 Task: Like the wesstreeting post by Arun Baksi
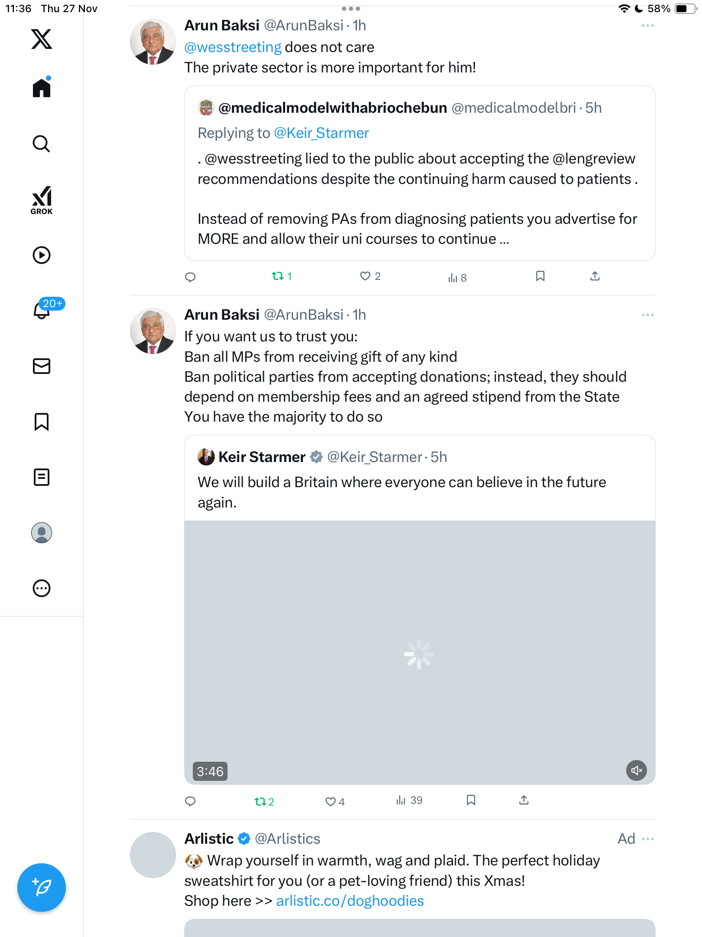(365, 276)
